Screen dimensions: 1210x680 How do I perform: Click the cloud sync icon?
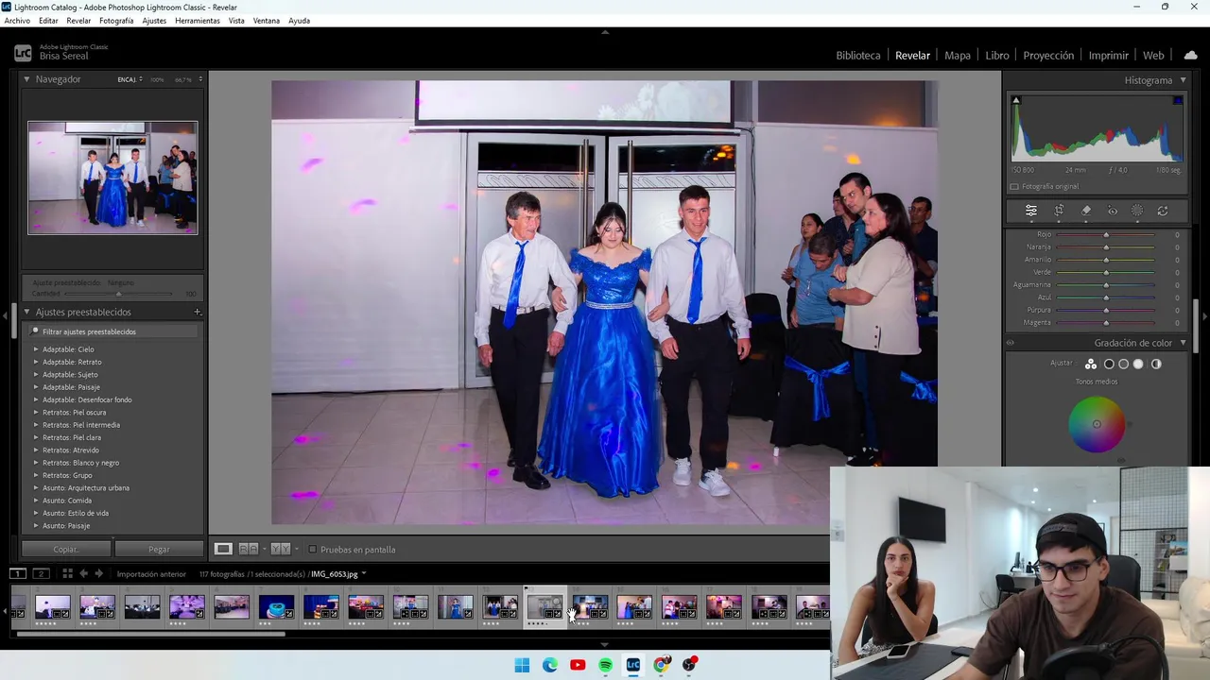coord(1190,56)
